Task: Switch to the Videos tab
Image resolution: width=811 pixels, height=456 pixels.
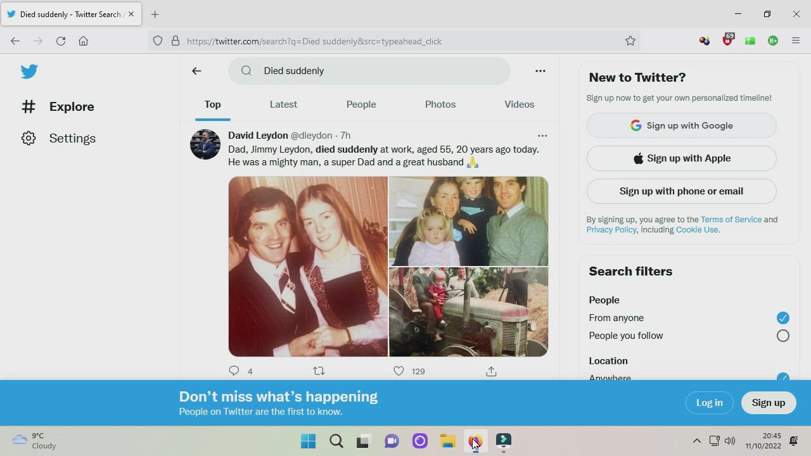Action: tap(519, 104)
